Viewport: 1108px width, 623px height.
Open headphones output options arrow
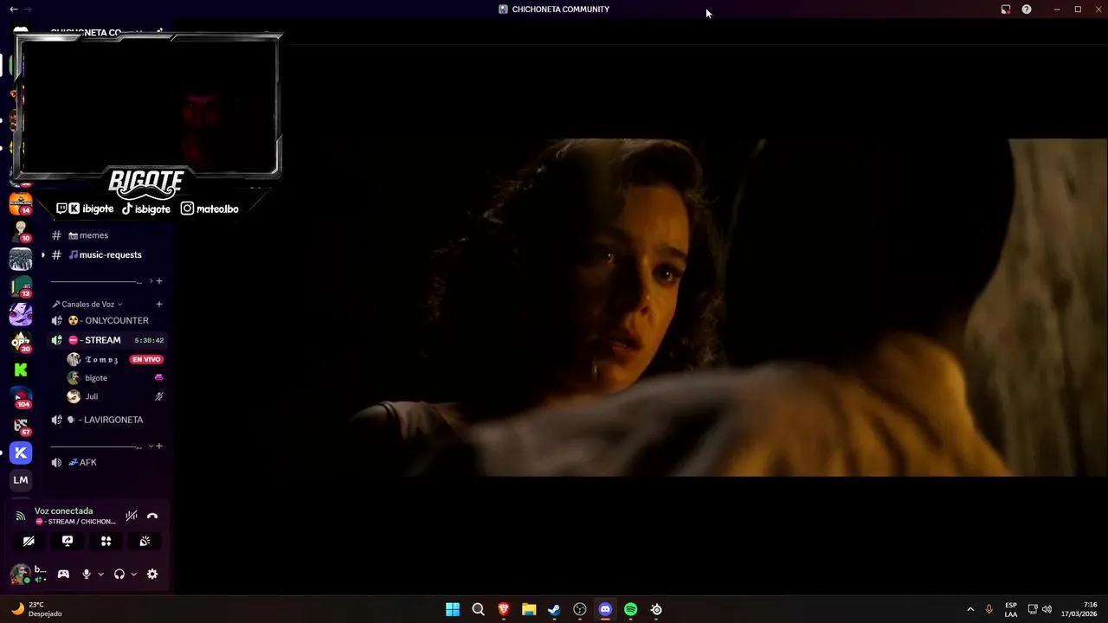pos(133,574)
